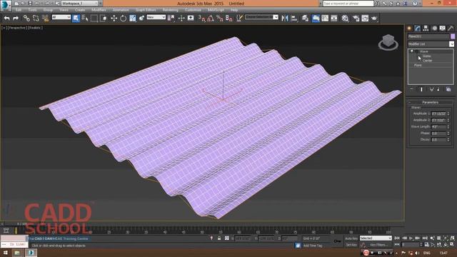Open the Modifiers menu
Screen dimensions: 457x257
(99, 10)
